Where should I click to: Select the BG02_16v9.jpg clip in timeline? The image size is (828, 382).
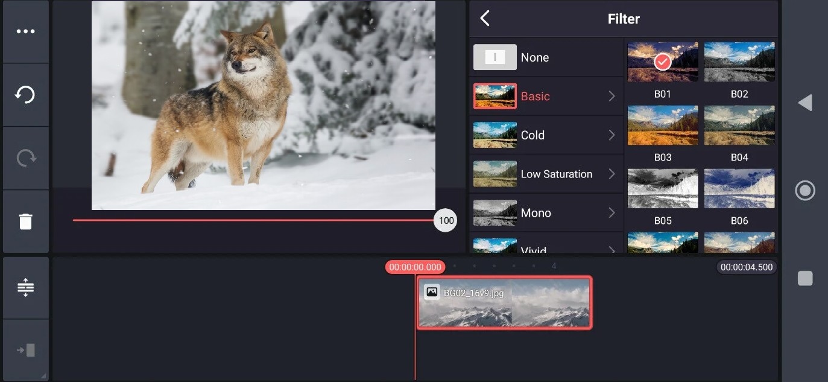504,303
